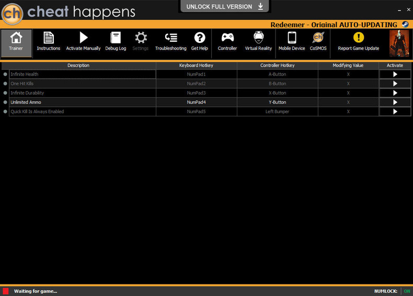The image size is (413, 296).
Task: Click the Modifying Value column header
Action: tap(348, 65)
